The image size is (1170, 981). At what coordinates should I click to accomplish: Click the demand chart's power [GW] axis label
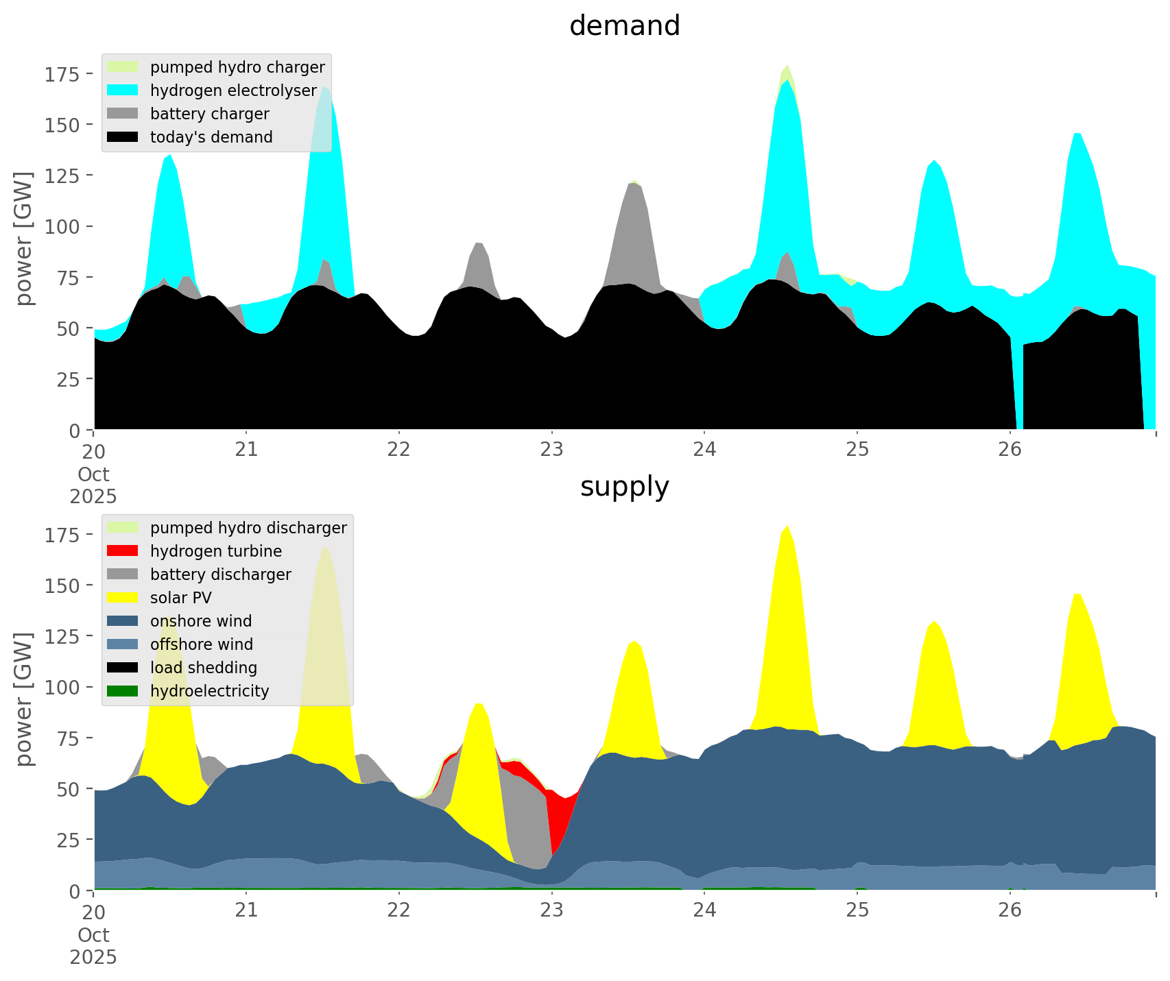(x=24, y=239)
